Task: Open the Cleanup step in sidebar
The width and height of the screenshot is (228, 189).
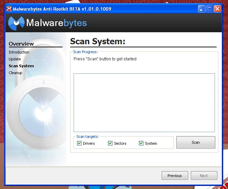Action: pos(15,73)
